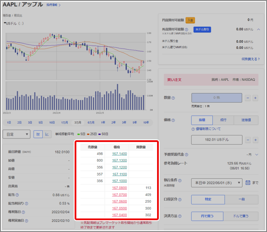Image resolution: width=267 pixels, height=232 pixels.
Task: Select ask price 167.1100
Action: [120, 174]
